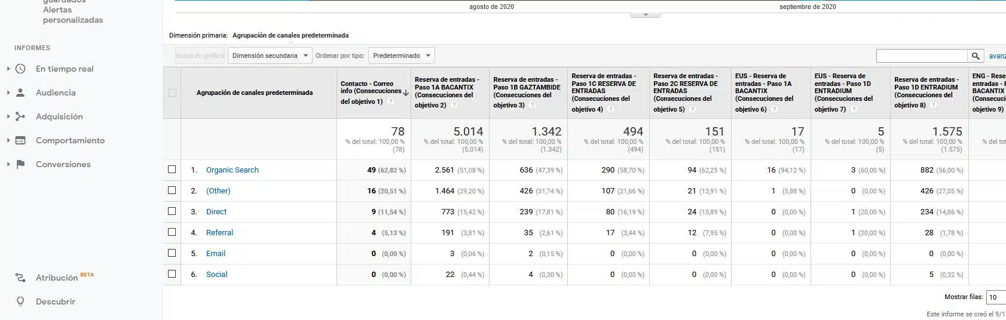Open the Conversiones report menu
The height and width of the screenshot is (320, 1006).
pyautogui.click(x=63, y=164)
